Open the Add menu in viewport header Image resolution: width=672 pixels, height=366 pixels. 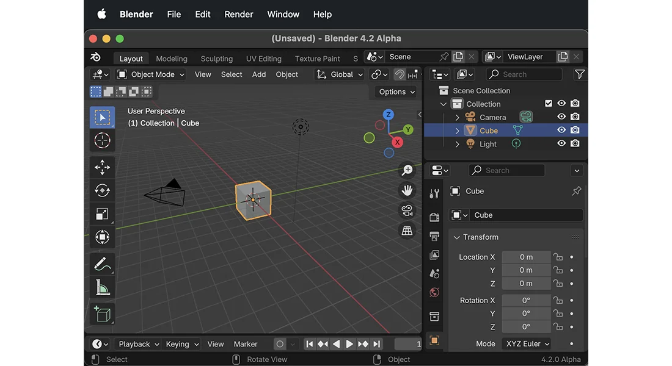259,74
